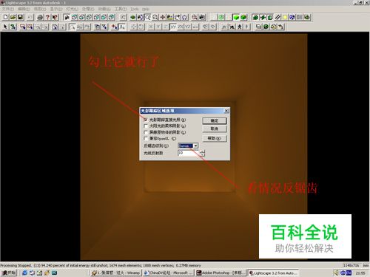Open the 编辑(E) menu

click(x=24, y=9)
